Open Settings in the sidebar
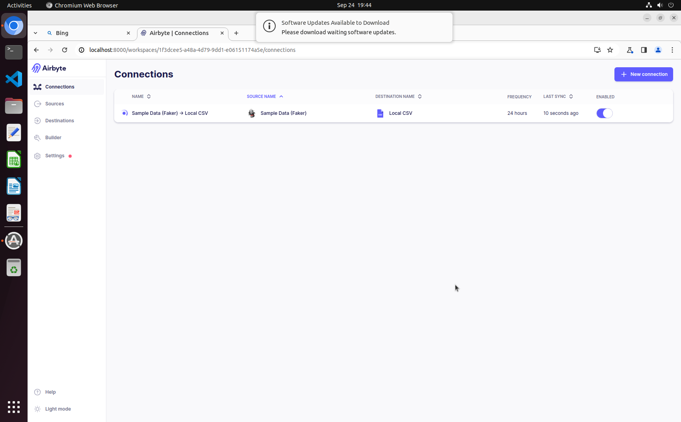681x422 pixels. [x=67, y=156]
